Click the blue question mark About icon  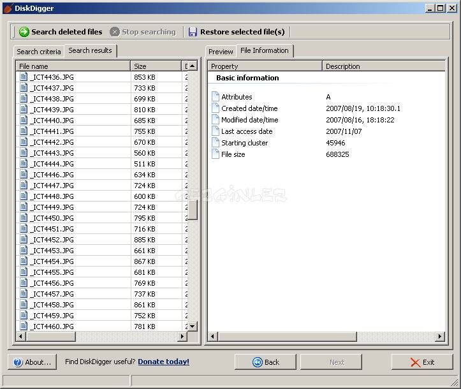(18, 362)
